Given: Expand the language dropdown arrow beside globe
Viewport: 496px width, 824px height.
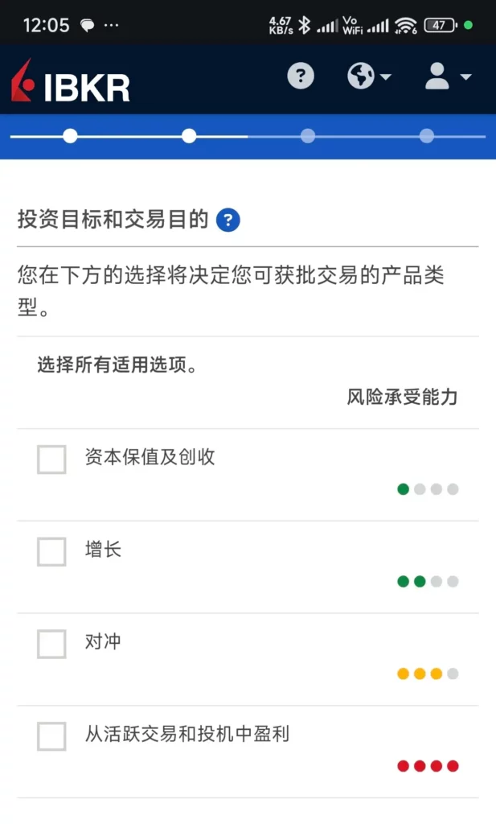Looking at the screenshot, I should [386, 77].
